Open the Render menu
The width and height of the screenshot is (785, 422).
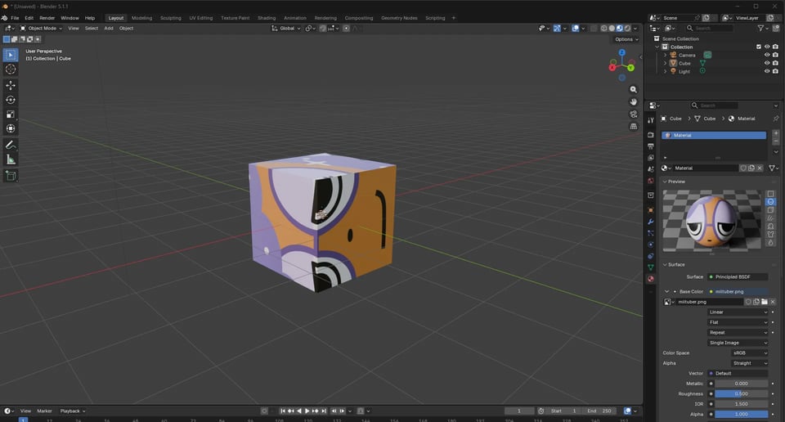click(x=47, y=18)
